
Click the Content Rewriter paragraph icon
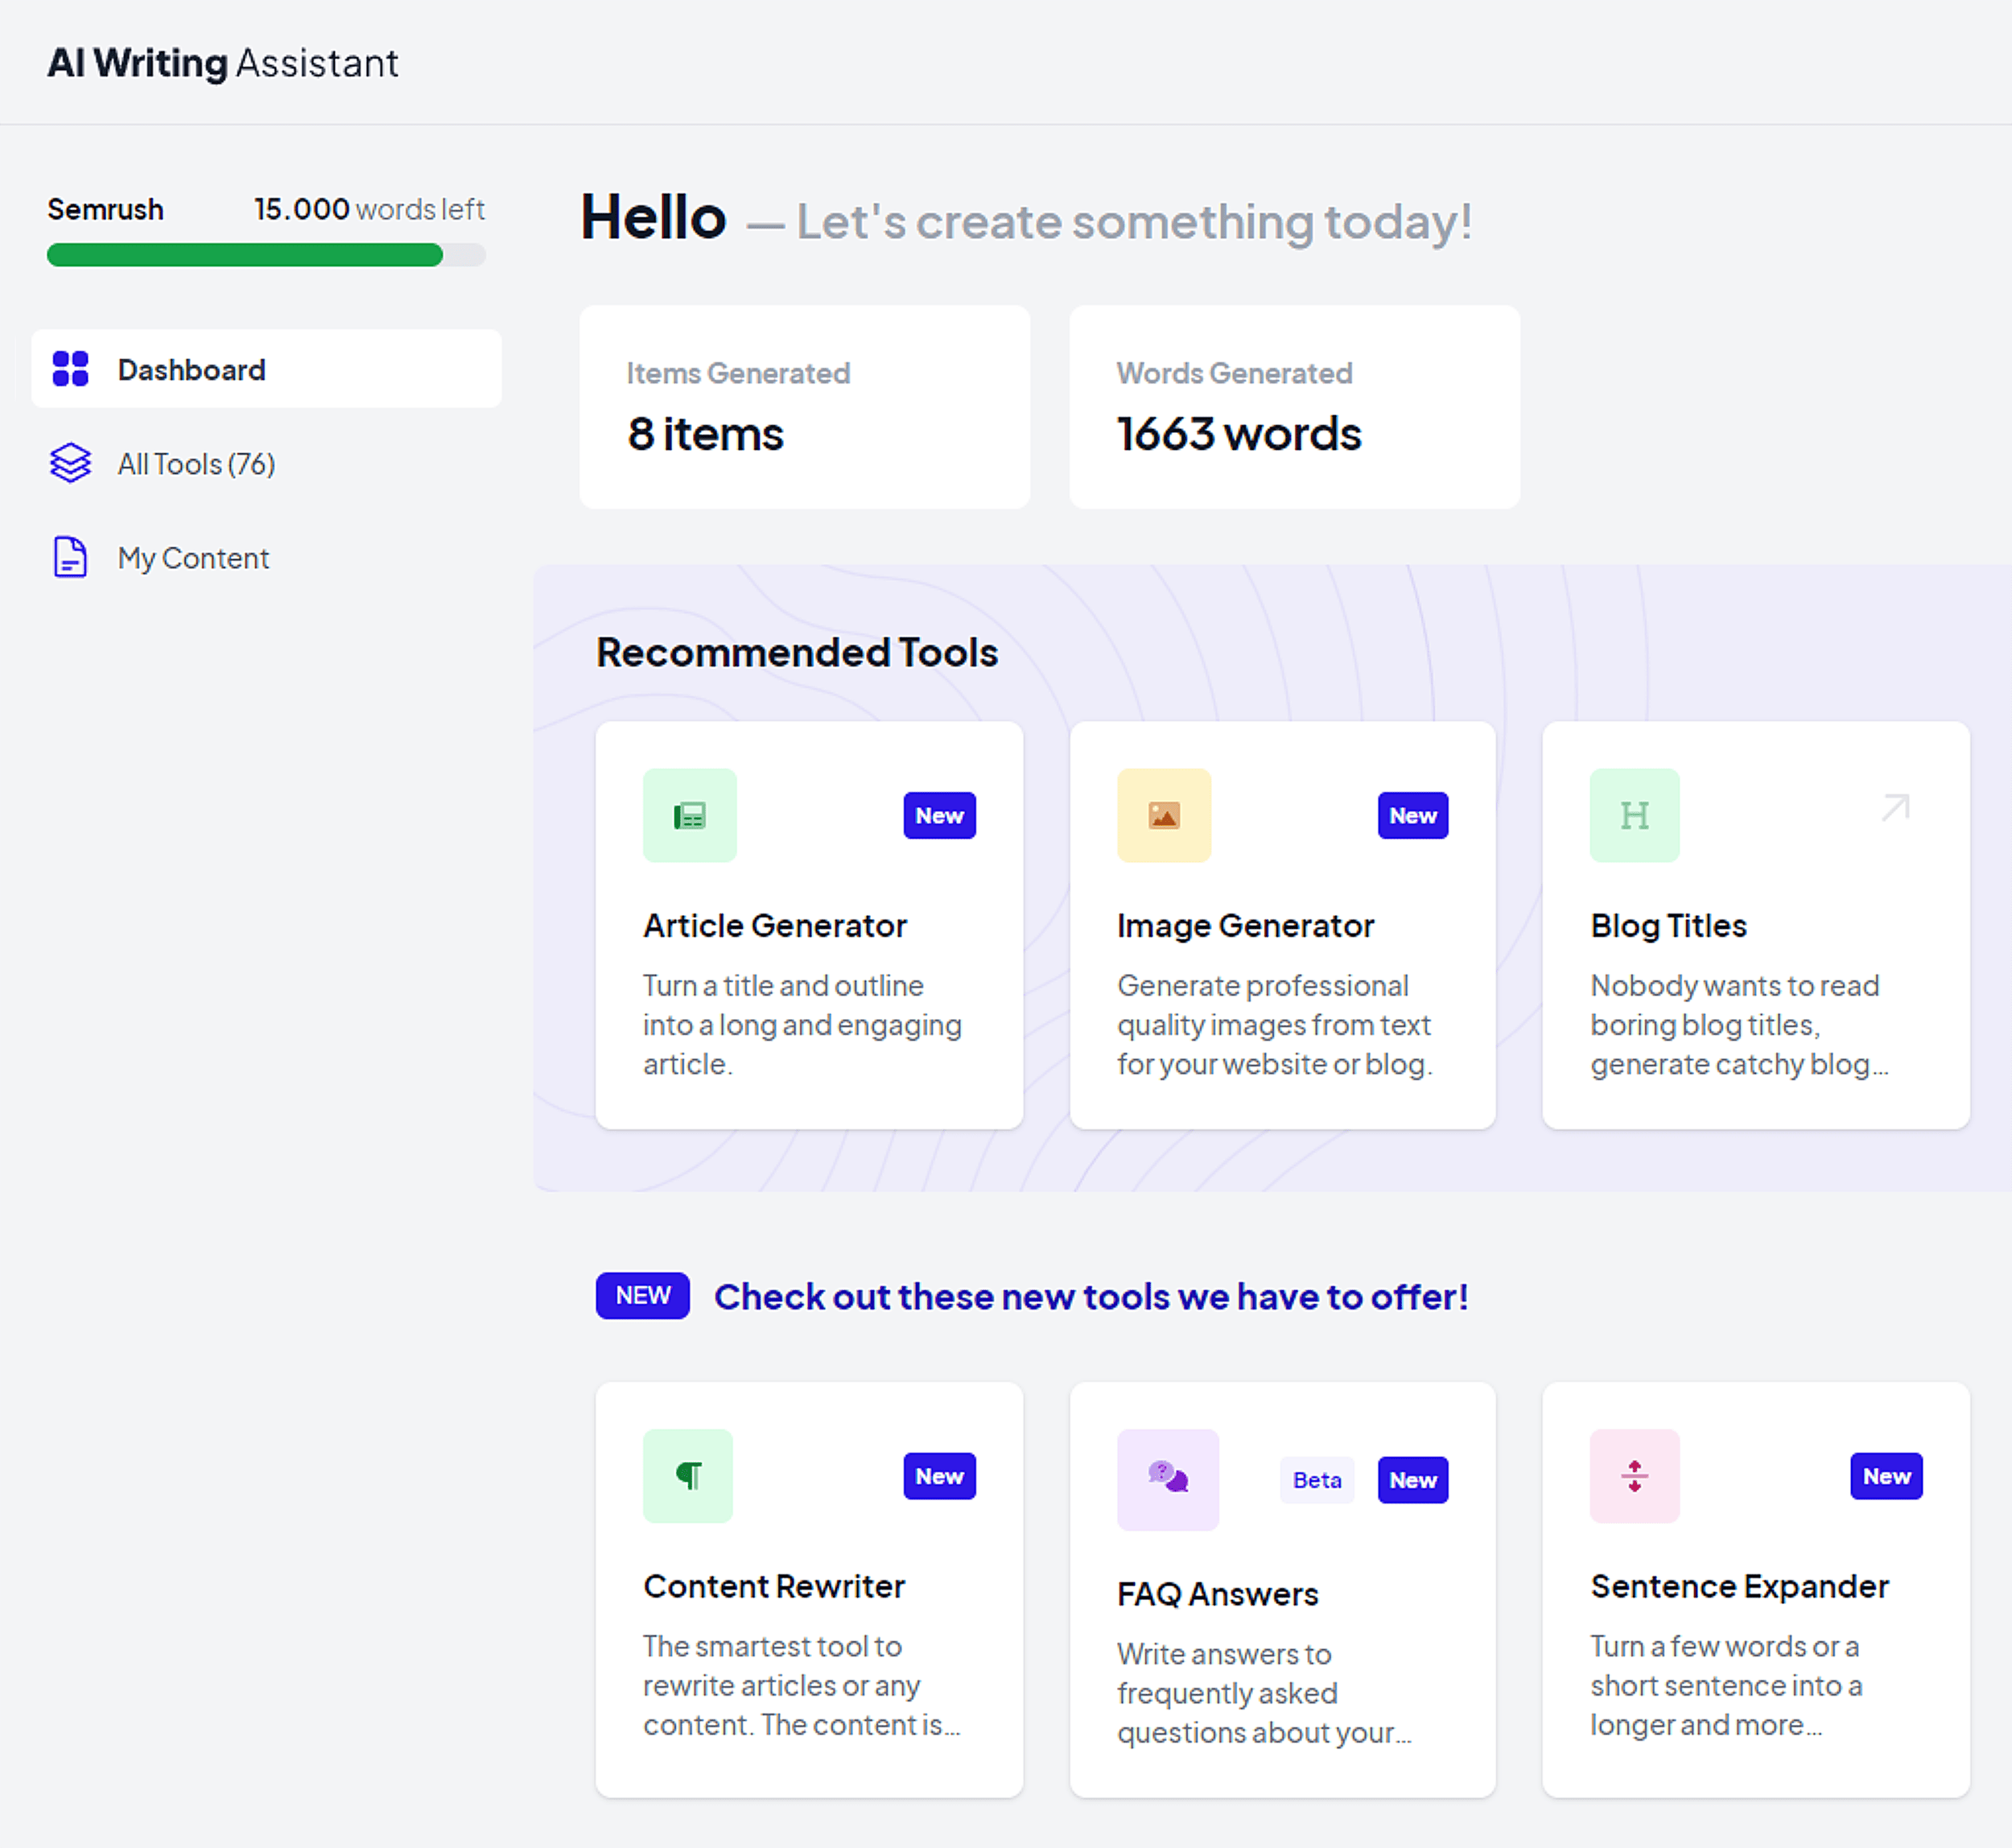[x=688, y=1475]
